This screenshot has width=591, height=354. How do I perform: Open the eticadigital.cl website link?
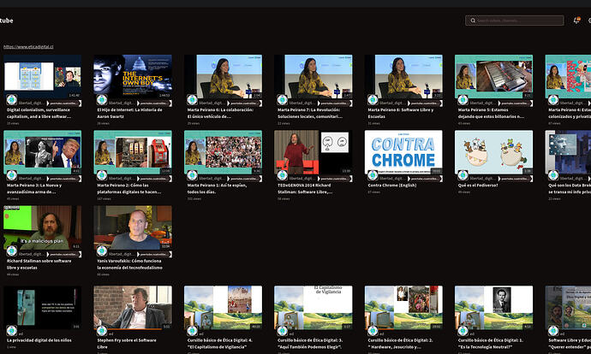click(x=28, y=47)
